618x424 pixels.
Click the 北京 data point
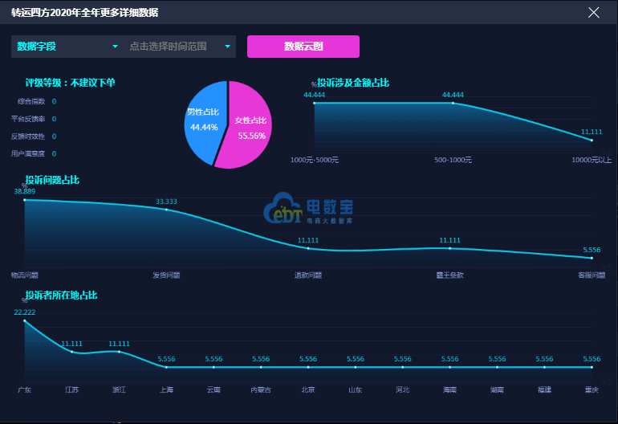tap(308, 367)
